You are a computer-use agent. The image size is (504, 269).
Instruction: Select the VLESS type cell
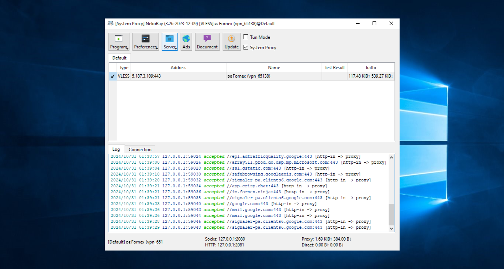(124, 76)
